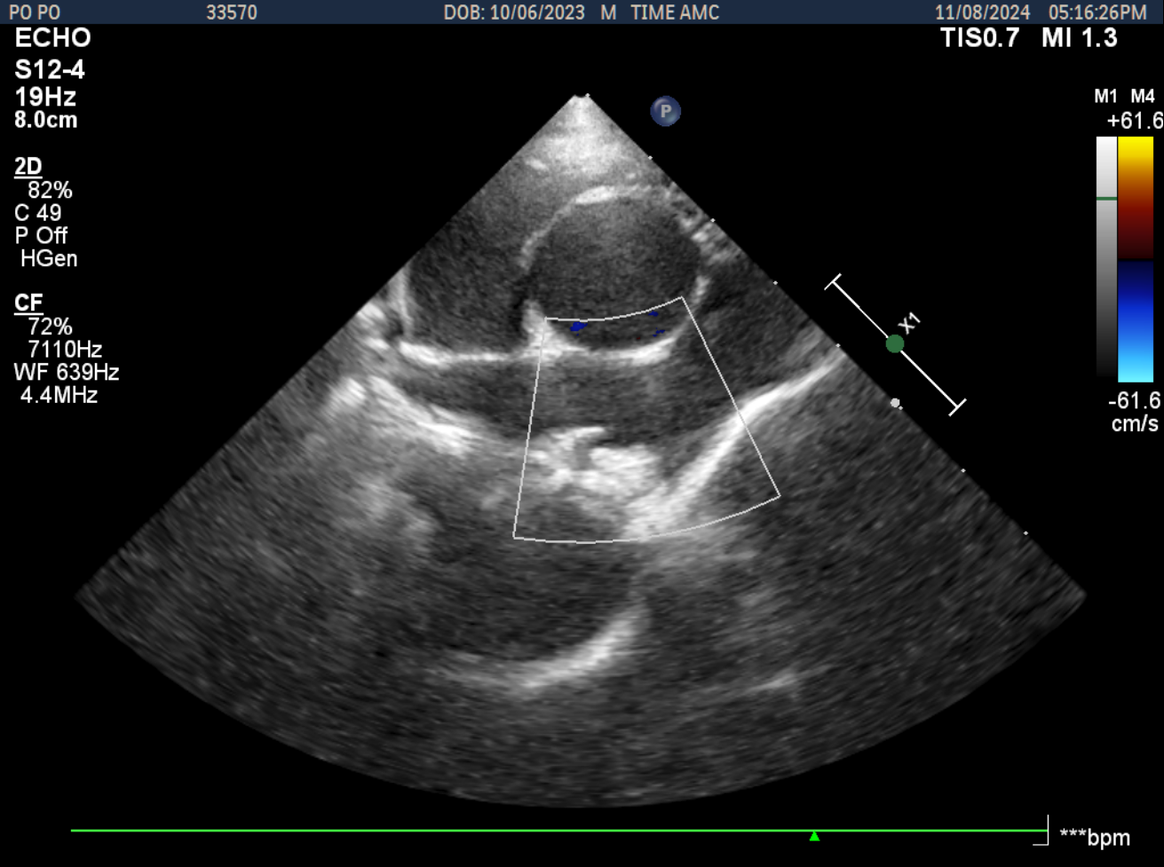Select the grayscale map bar under M1
The width and height of the screenshot is (1164, 867).
[1106, 257]
